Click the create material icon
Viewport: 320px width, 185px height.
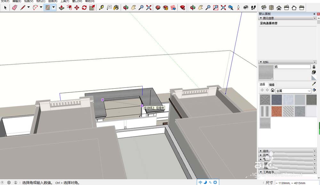pyautogui.click(x=314, y=72)
